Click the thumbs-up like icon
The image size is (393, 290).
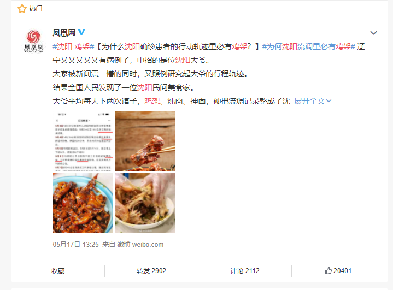pos(329,270)
